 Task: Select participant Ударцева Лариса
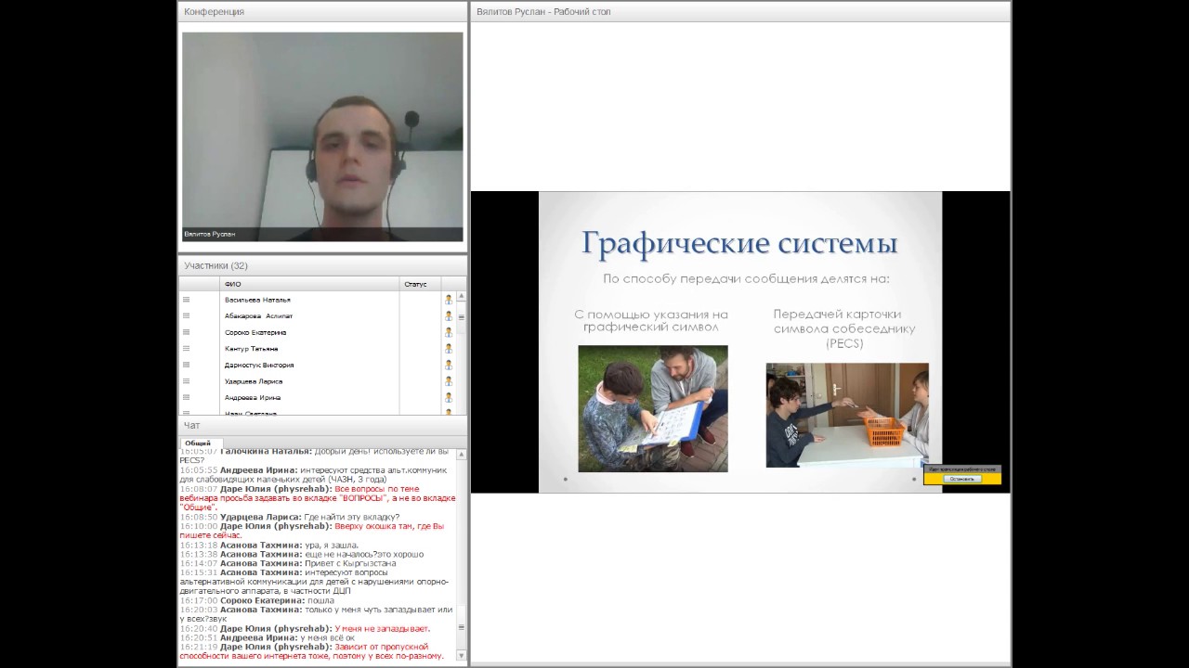[253, 380]
